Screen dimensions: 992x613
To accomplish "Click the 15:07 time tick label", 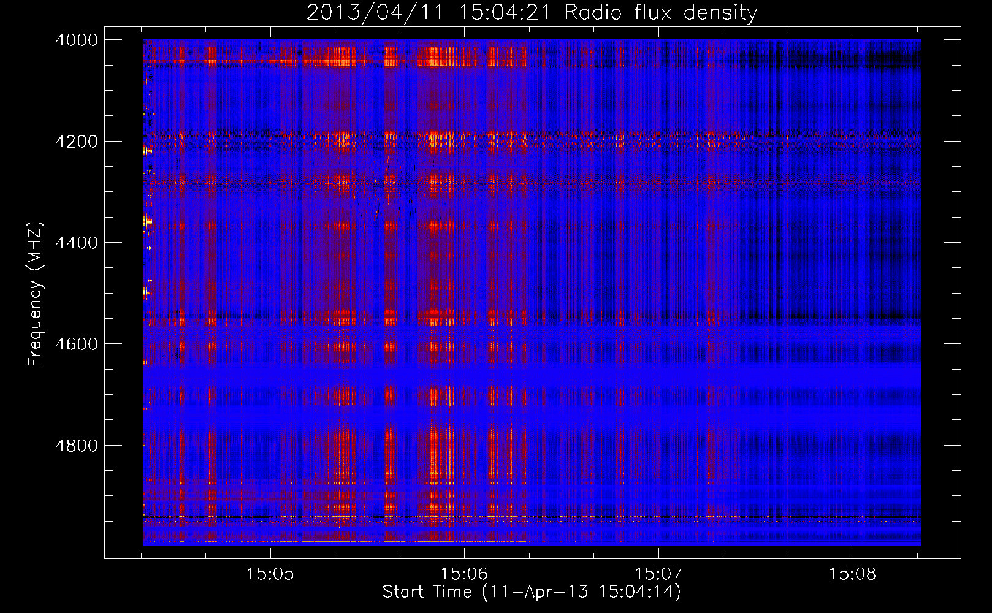I will (x=658, y=574).
